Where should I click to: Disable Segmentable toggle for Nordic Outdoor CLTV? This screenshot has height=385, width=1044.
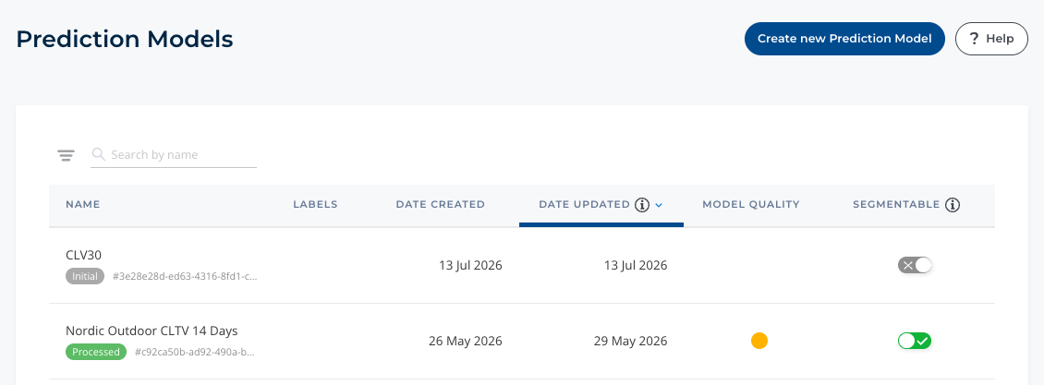(915, 341)
